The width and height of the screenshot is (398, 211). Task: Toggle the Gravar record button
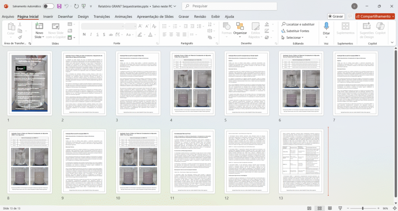click(335, 17)
